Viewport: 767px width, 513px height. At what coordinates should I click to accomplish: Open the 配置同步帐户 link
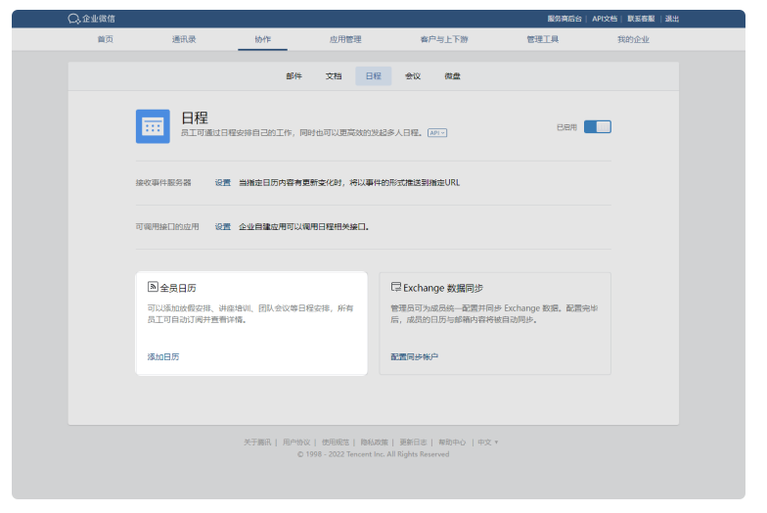tap(414, 356)
